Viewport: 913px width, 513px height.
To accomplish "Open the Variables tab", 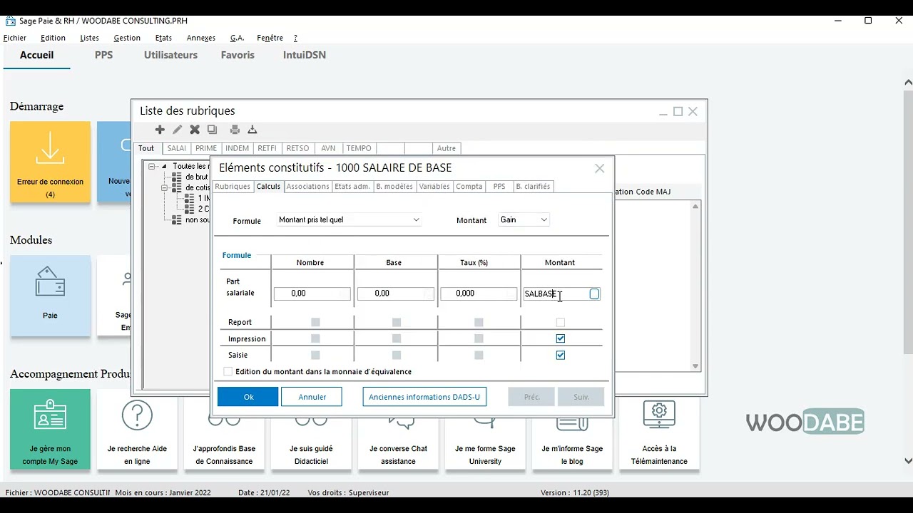I will coord(434,187).
